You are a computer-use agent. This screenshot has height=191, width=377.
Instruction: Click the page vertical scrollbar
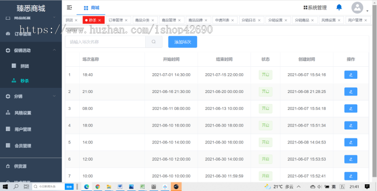click(x=374, y=91)
